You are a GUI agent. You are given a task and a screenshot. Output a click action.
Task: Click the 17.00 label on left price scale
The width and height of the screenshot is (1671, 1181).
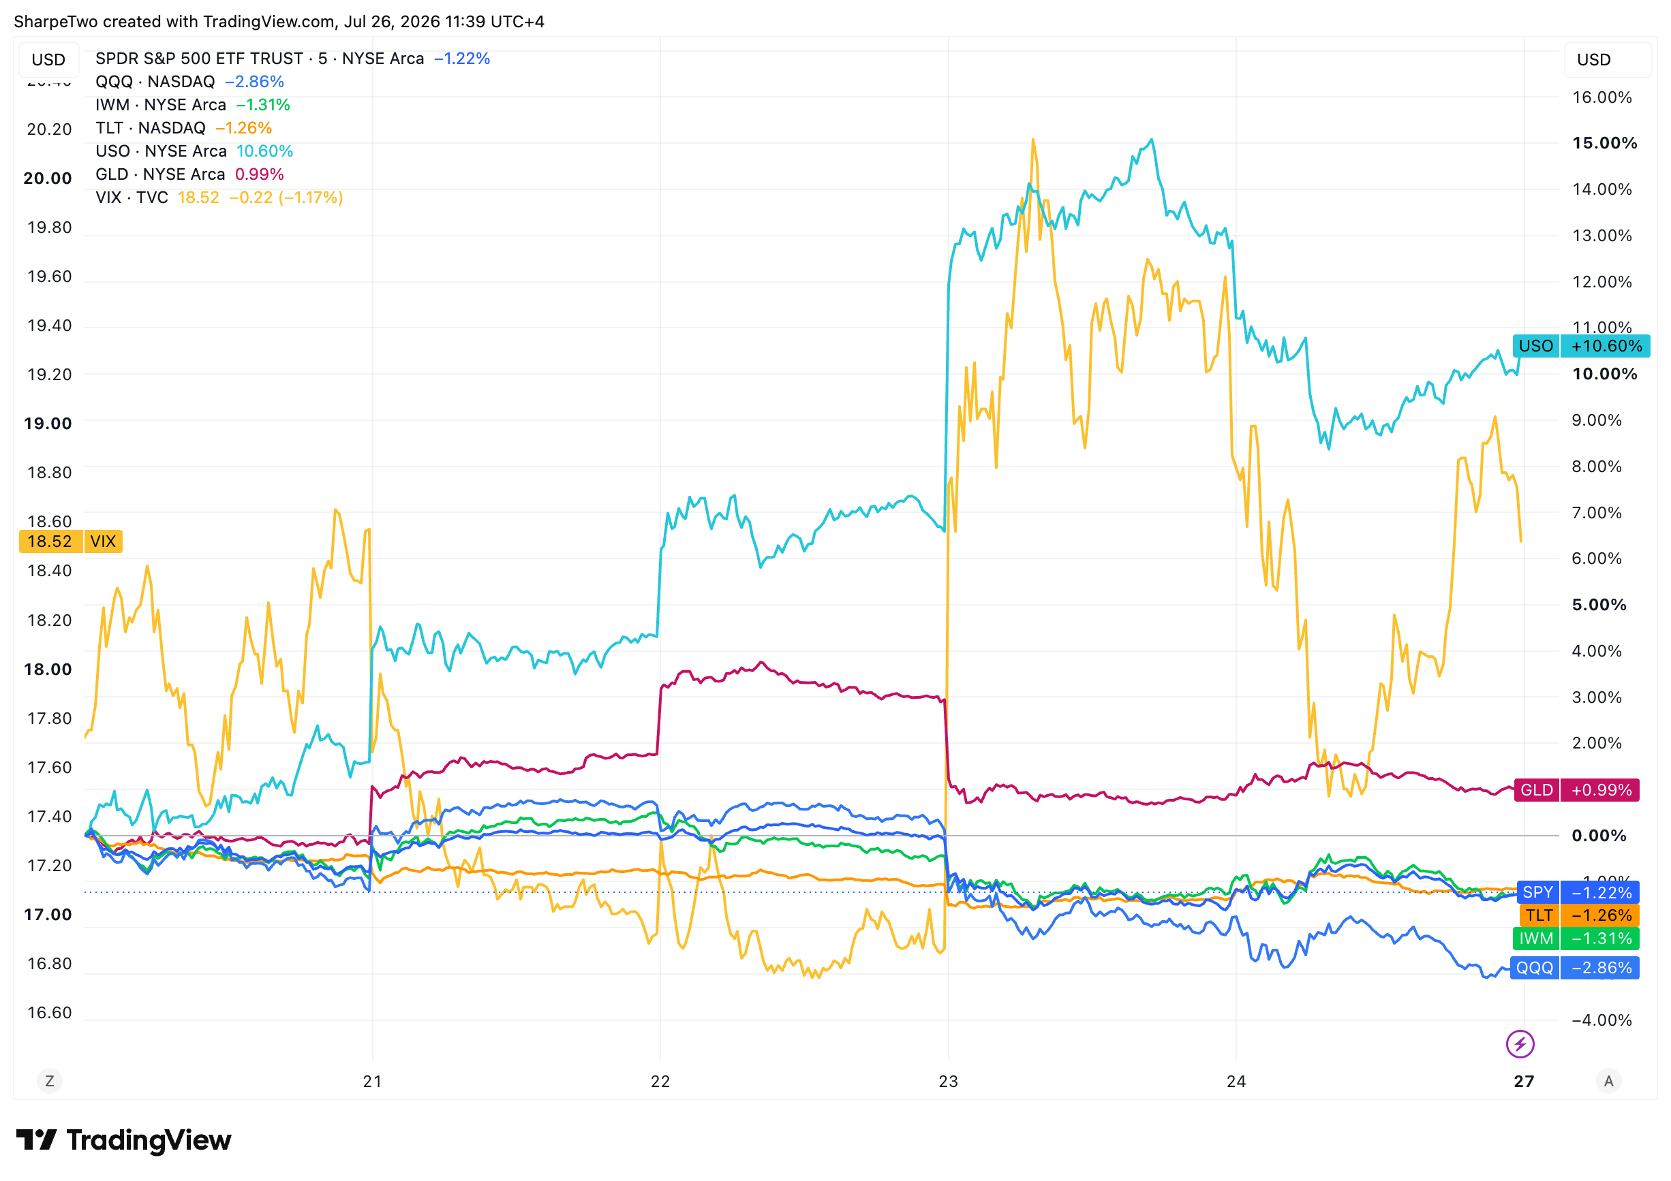click(x=48, y=914)
